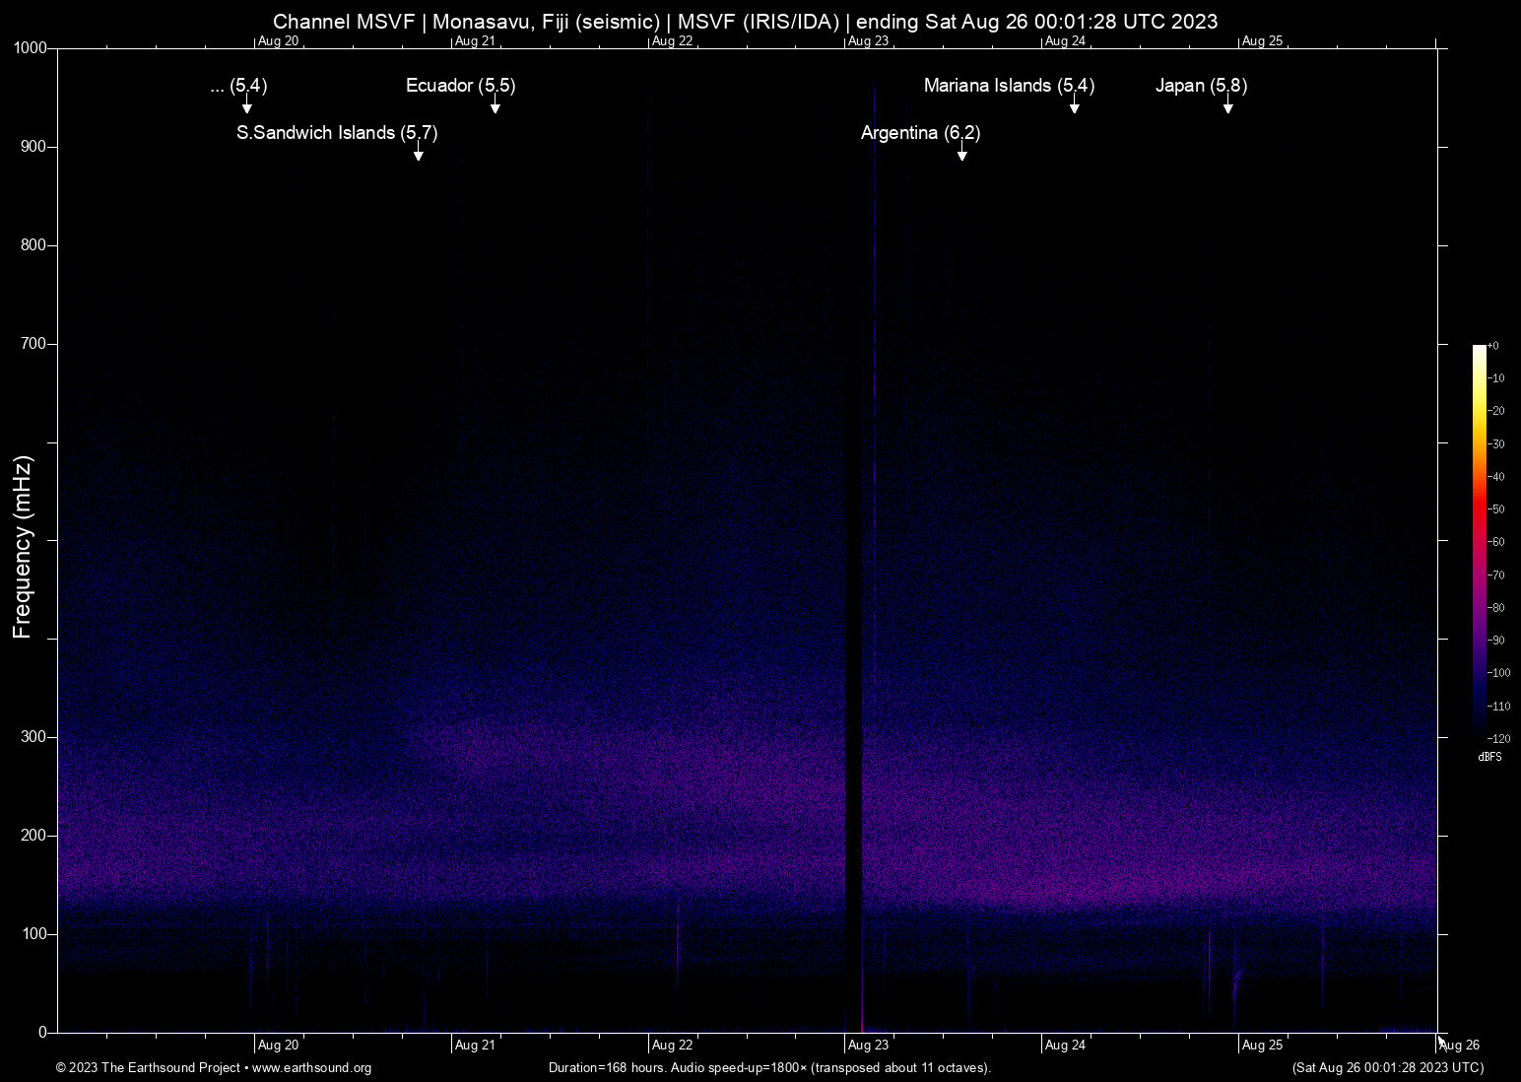Click the Aug 25 top axis date
The image size is (1521, 1082).
click(x=1262, y=40)
